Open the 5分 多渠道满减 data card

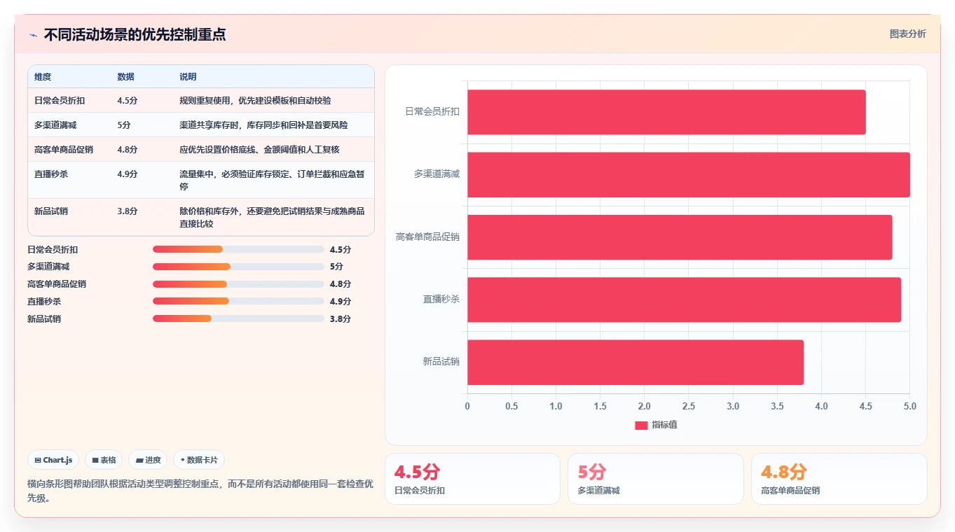[x=655, y=479]
